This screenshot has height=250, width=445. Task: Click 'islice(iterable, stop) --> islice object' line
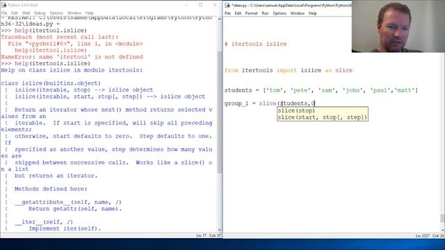[x=84, y=90]
